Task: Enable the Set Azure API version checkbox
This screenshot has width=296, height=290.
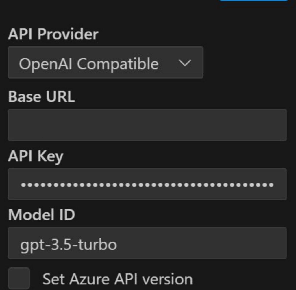Action: point(19,278)
